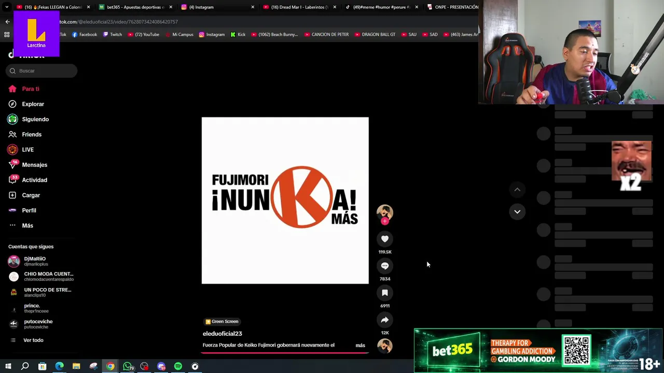This screenshot has height=373, width=664.
Task: Open UN POCO DE STRE... followed account
Action: click(41, 292)
